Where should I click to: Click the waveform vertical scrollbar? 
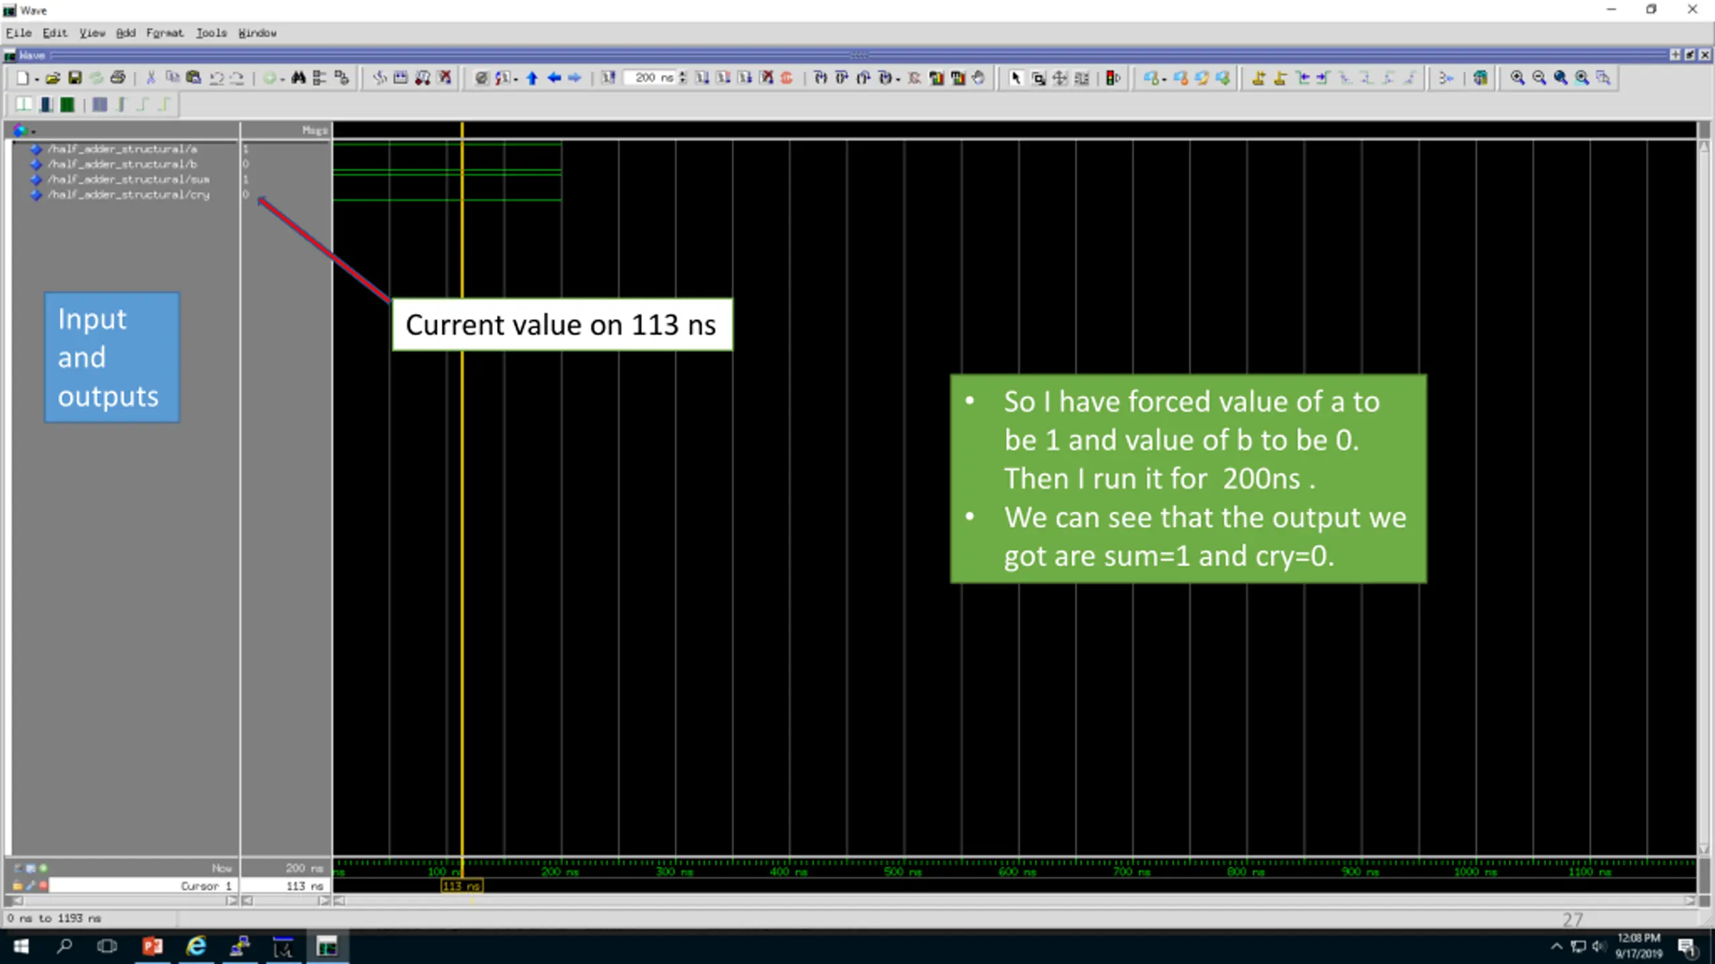pyautogui.click(x=1704, y=497)
